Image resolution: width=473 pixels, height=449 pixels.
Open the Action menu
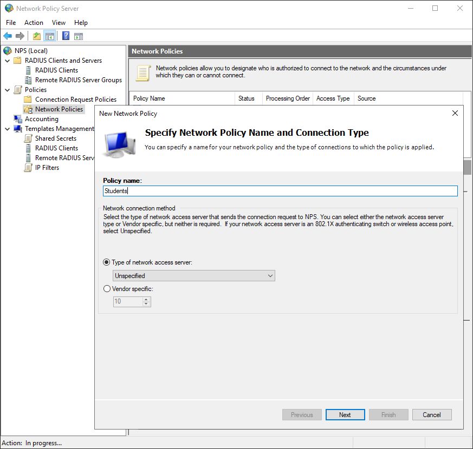point(34,23)
